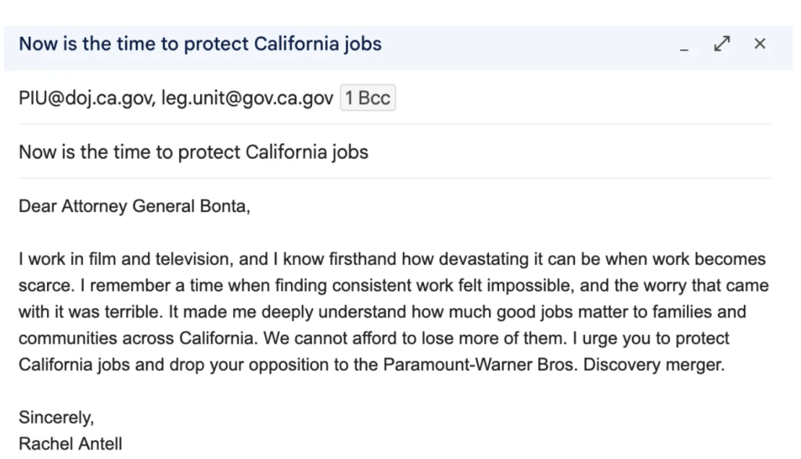Show the 1 Bcc recipient

(x=368, y=98)
